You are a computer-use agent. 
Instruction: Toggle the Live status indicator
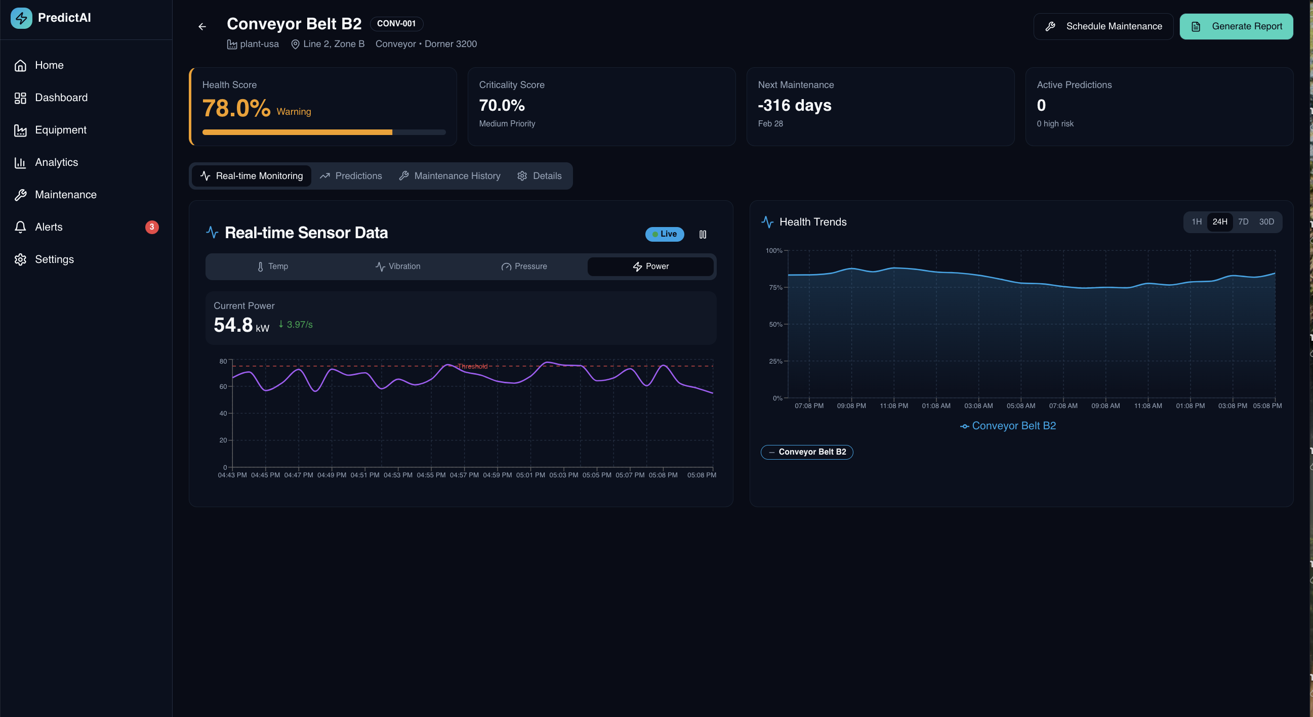664,234
